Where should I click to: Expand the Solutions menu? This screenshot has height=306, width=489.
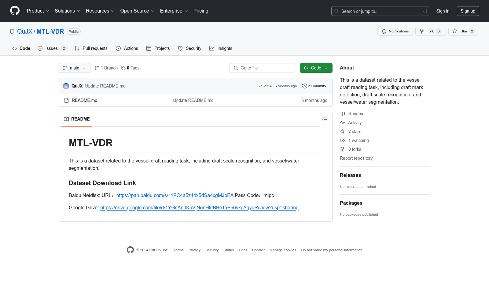[68, 11]
